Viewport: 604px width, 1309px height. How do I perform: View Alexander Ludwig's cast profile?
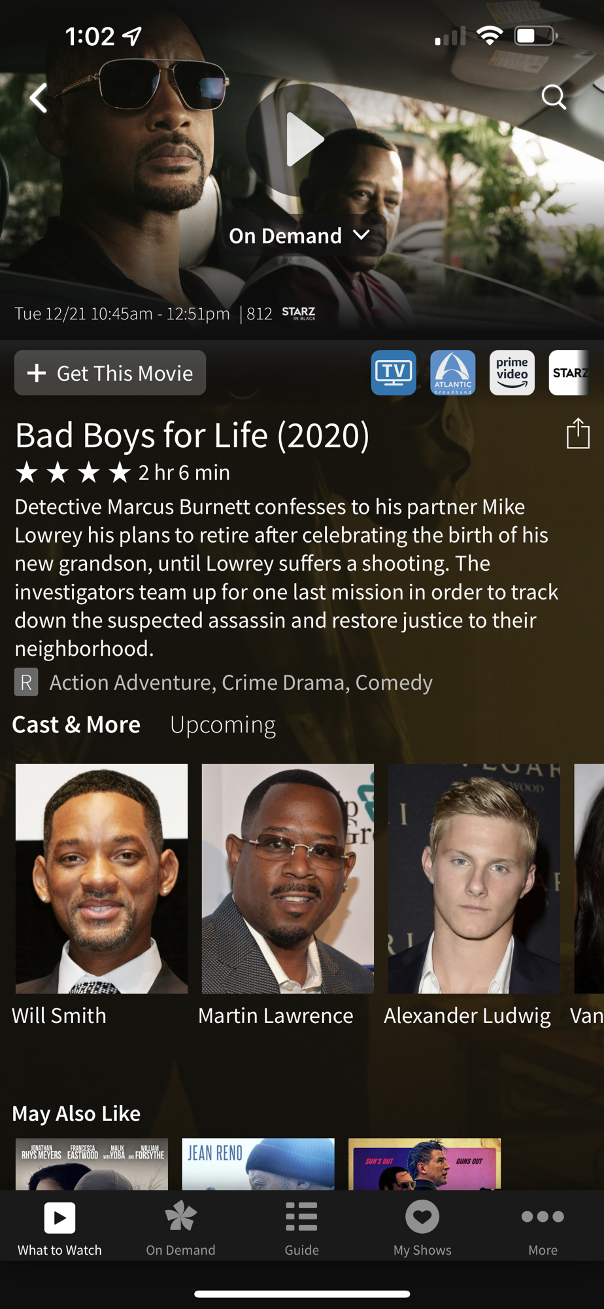474,878
